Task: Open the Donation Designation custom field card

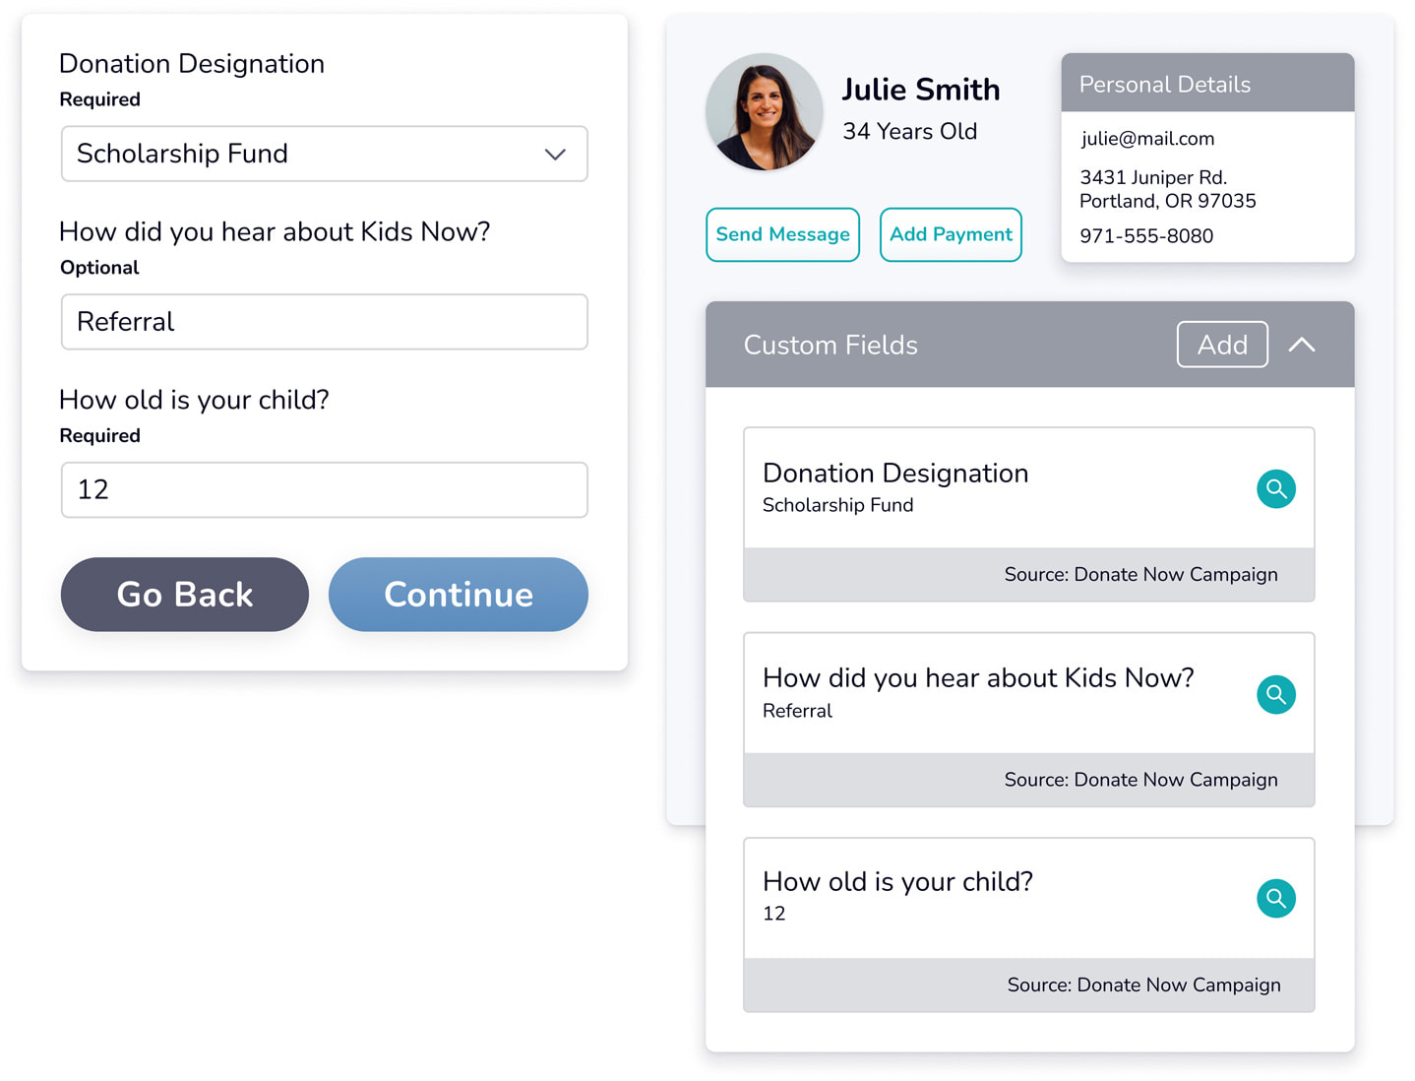Action: (1029, 514)
